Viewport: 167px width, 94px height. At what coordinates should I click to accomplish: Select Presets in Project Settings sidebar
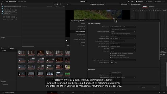click(x=83, y=23)
